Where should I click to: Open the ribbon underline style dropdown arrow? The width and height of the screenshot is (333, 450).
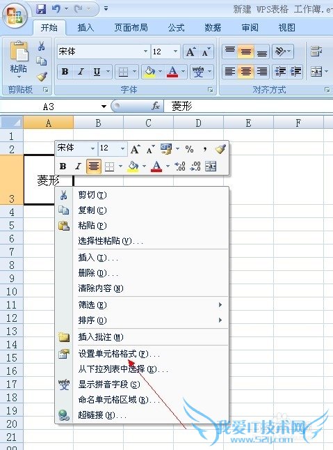click(x=108, y=71)
